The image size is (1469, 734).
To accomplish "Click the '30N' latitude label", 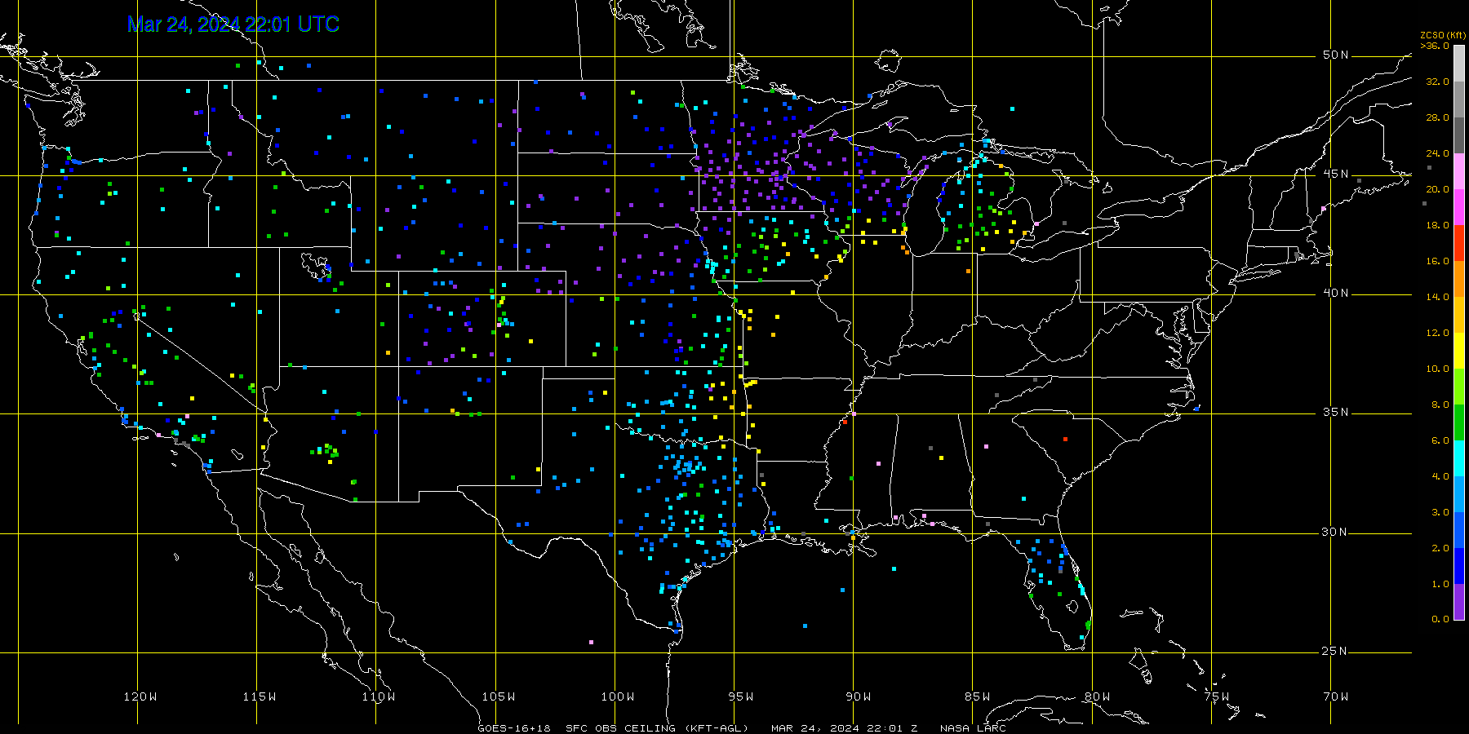I will pyautogui.click(x=1336, y=533).
